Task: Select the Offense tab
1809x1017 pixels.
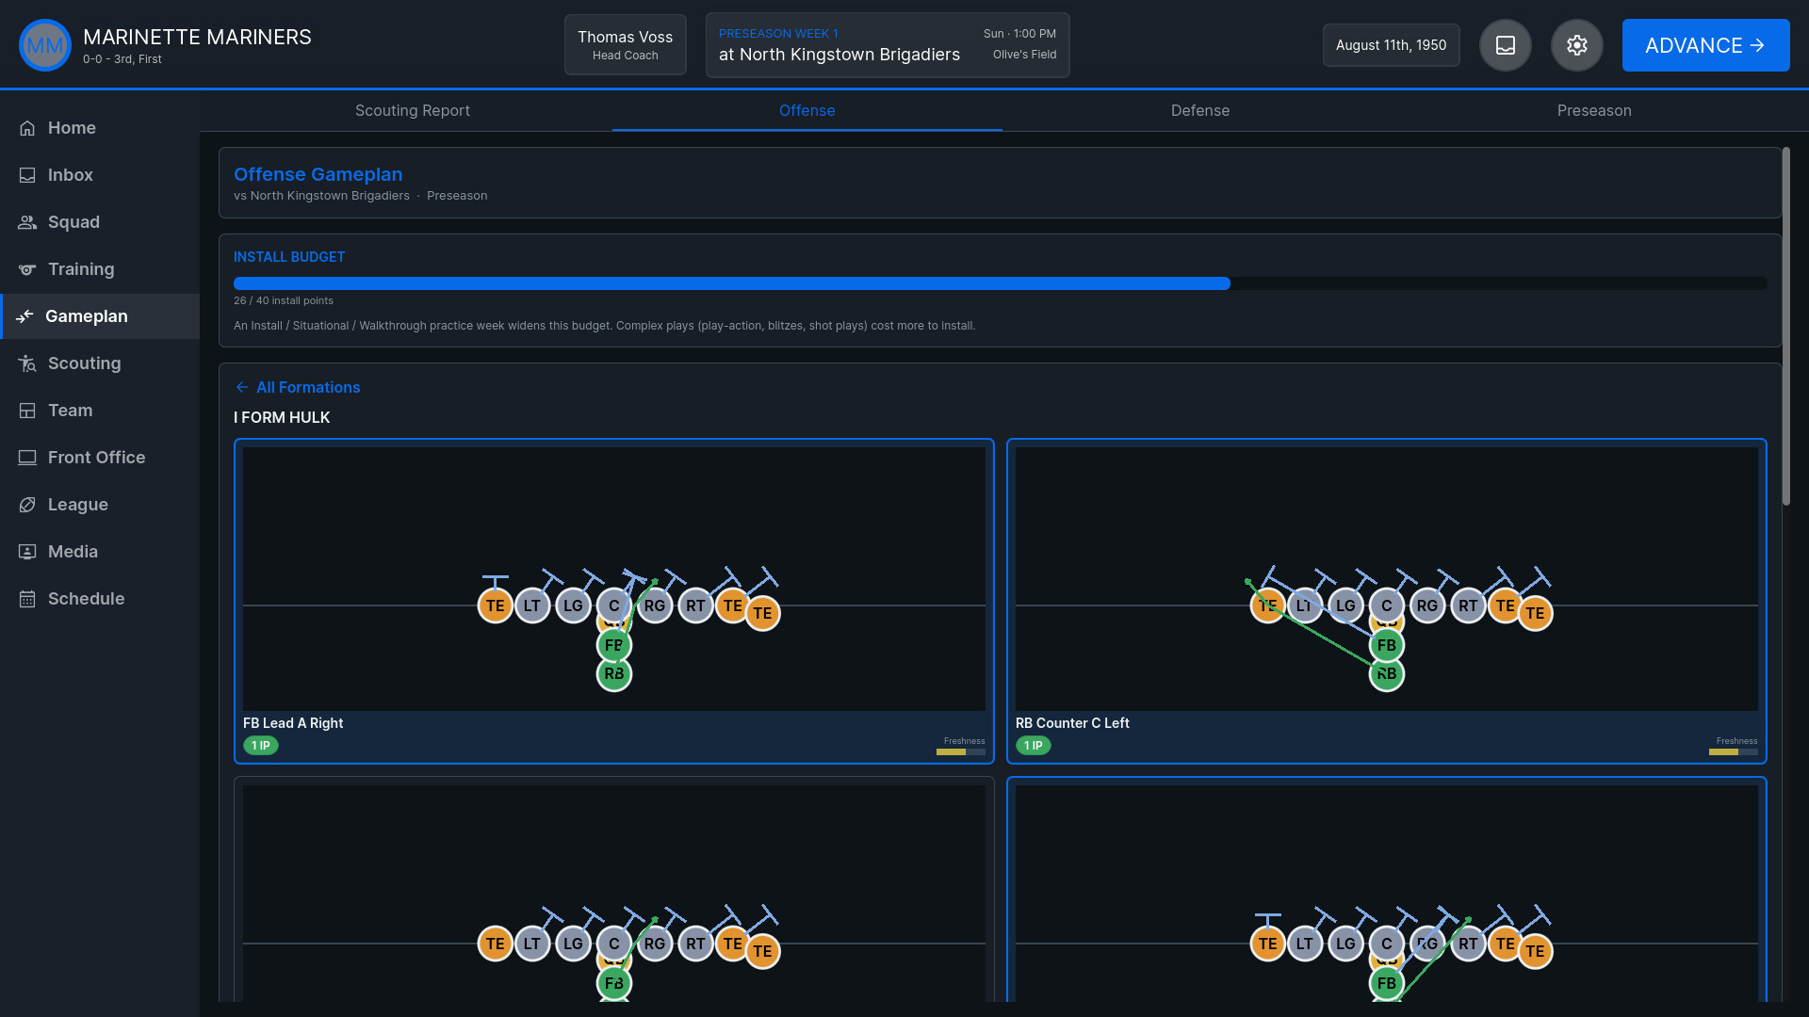Action: [807, 111]
